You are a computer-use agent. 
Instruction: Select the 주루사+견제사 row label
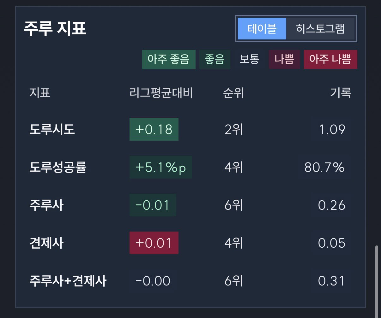(68, 281)
